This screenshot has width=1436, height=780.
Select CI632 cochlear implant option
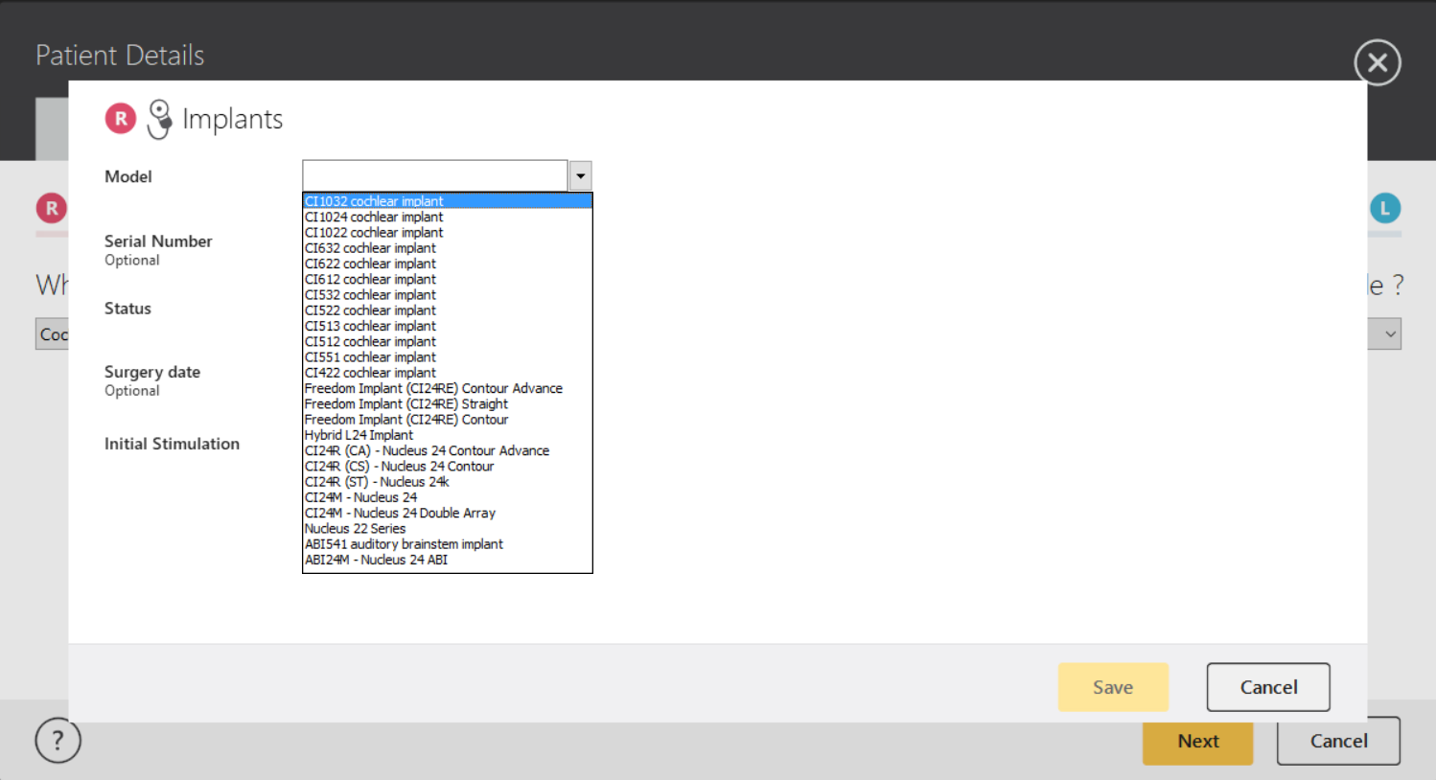coord(370,248)
